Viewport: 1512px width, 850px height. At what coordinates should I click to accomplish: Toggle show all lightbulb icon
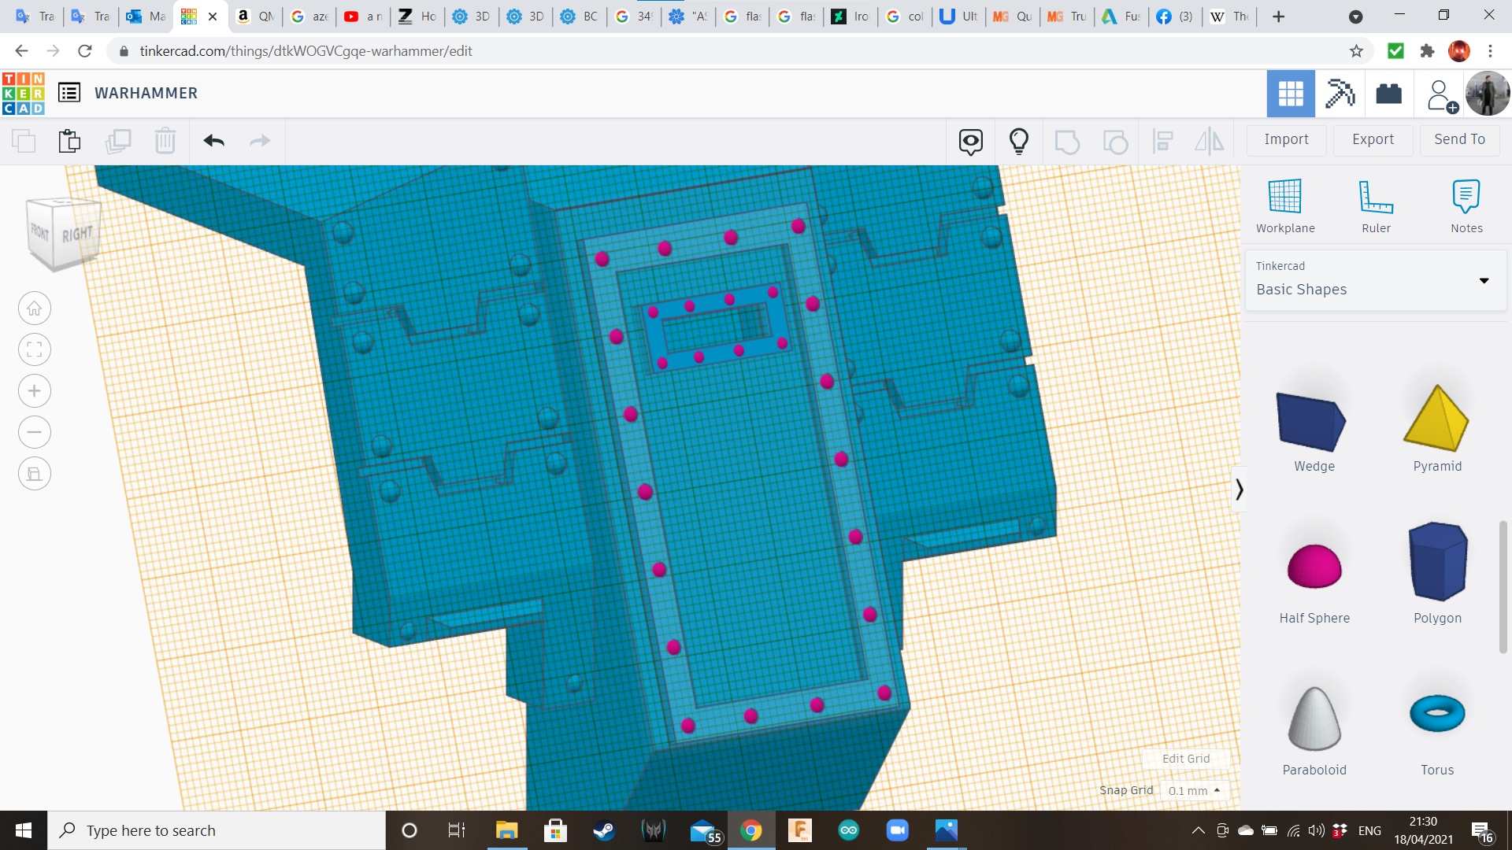click(x=1019, y=141)
